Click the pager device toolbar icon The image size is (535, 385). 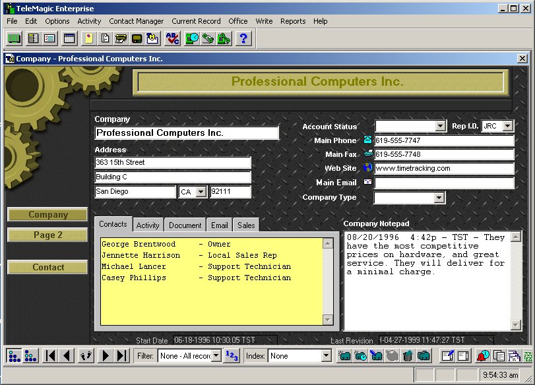click(x=137, y=38)
